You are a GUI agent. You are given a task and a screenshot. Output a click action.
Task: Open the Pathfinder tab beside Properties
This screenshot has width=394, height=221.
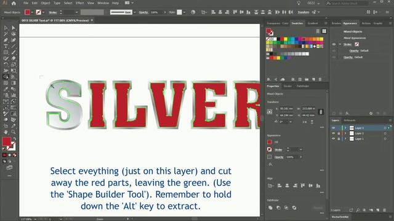tap(302, 86)
